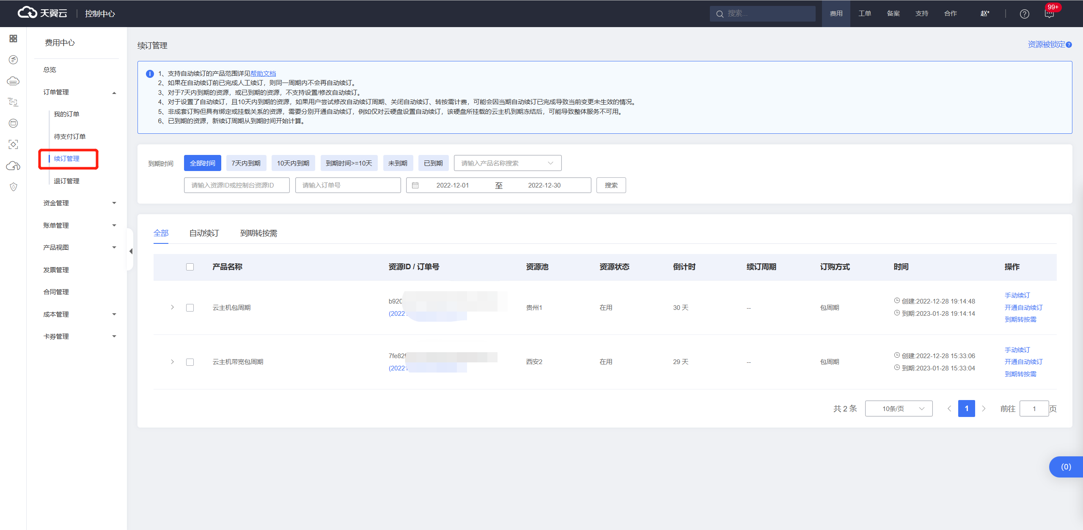Viewport: 1083px width, 530px height.
Task: Click the VPC network icon in left rail
Action: tap(13, 102)
